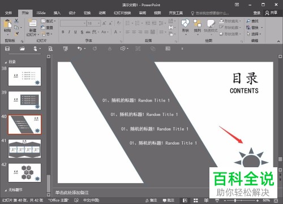Open the Developer (开发工具) tab
The width and height of the screenshot is (283, 204).
point(175,13)
